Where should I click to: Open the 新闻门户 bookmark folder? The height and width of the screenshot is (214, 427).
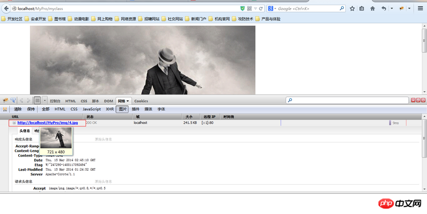(x=195, y=19)
